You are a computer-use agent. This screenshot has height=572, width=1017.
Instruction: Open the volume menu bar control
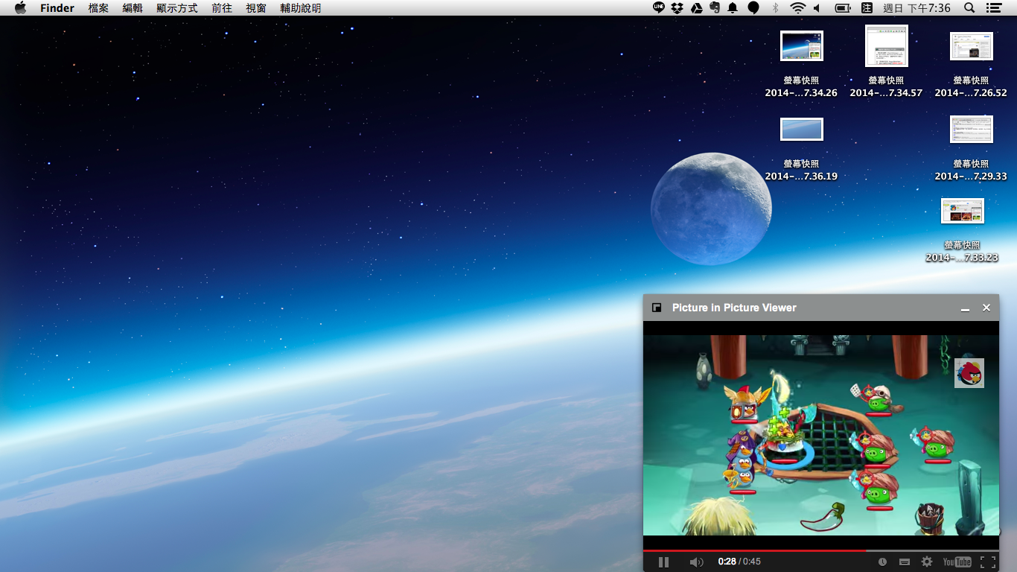pyautogui.click(x=817, y=7)
